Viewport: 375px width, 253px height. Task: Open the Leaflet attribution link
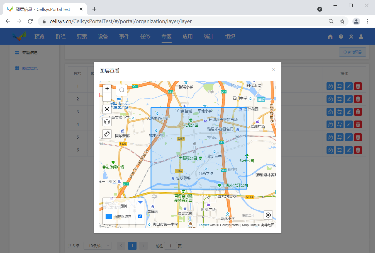[x=204, y=225]
